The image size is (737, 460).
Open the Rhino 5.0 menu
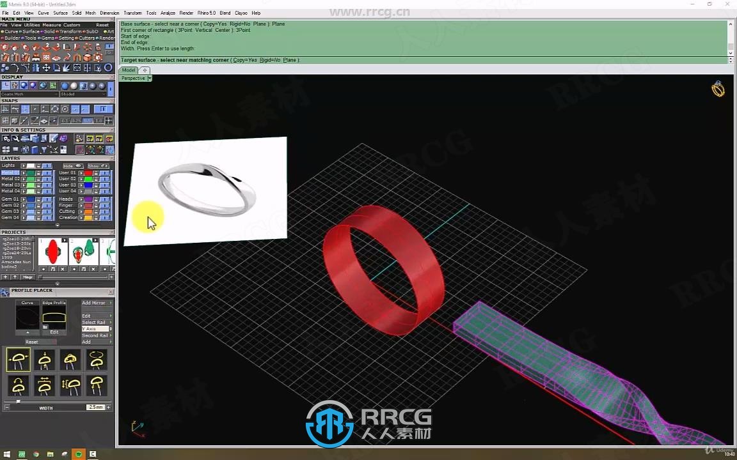click(207, 13)
